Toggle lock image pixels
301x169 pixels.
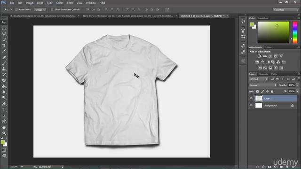tap(262, 92)
